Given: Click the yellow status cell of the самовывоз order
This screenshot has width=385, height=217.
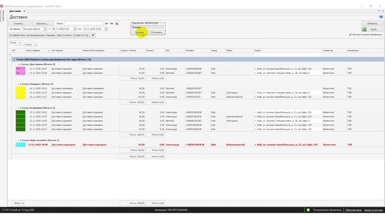Looking at the screenshot, I should [20, 89].
